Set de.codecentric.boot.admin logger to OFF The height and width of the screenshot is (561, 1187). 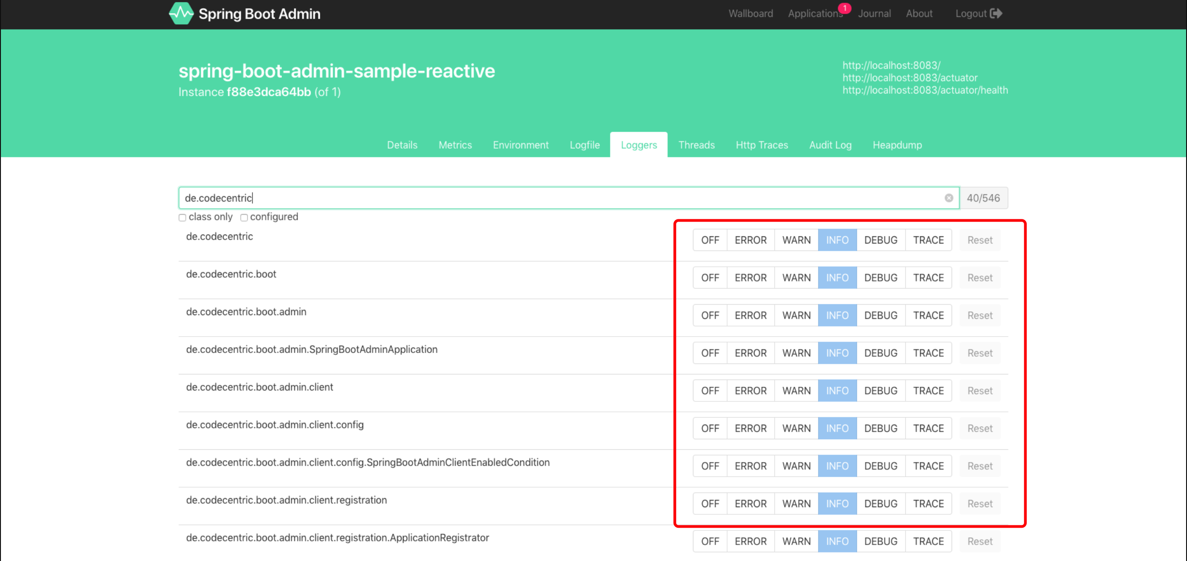710,316
